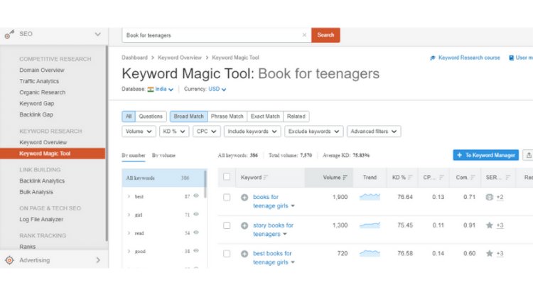Image resolution: width=533 pixels, height=295 pixels.
Task: View trend chart for best books for teenage girls
Action: click(370, 253)
